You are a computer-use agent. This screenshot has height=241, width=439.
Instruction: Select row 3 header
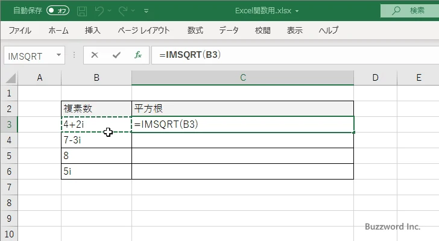tap(9, 124)
